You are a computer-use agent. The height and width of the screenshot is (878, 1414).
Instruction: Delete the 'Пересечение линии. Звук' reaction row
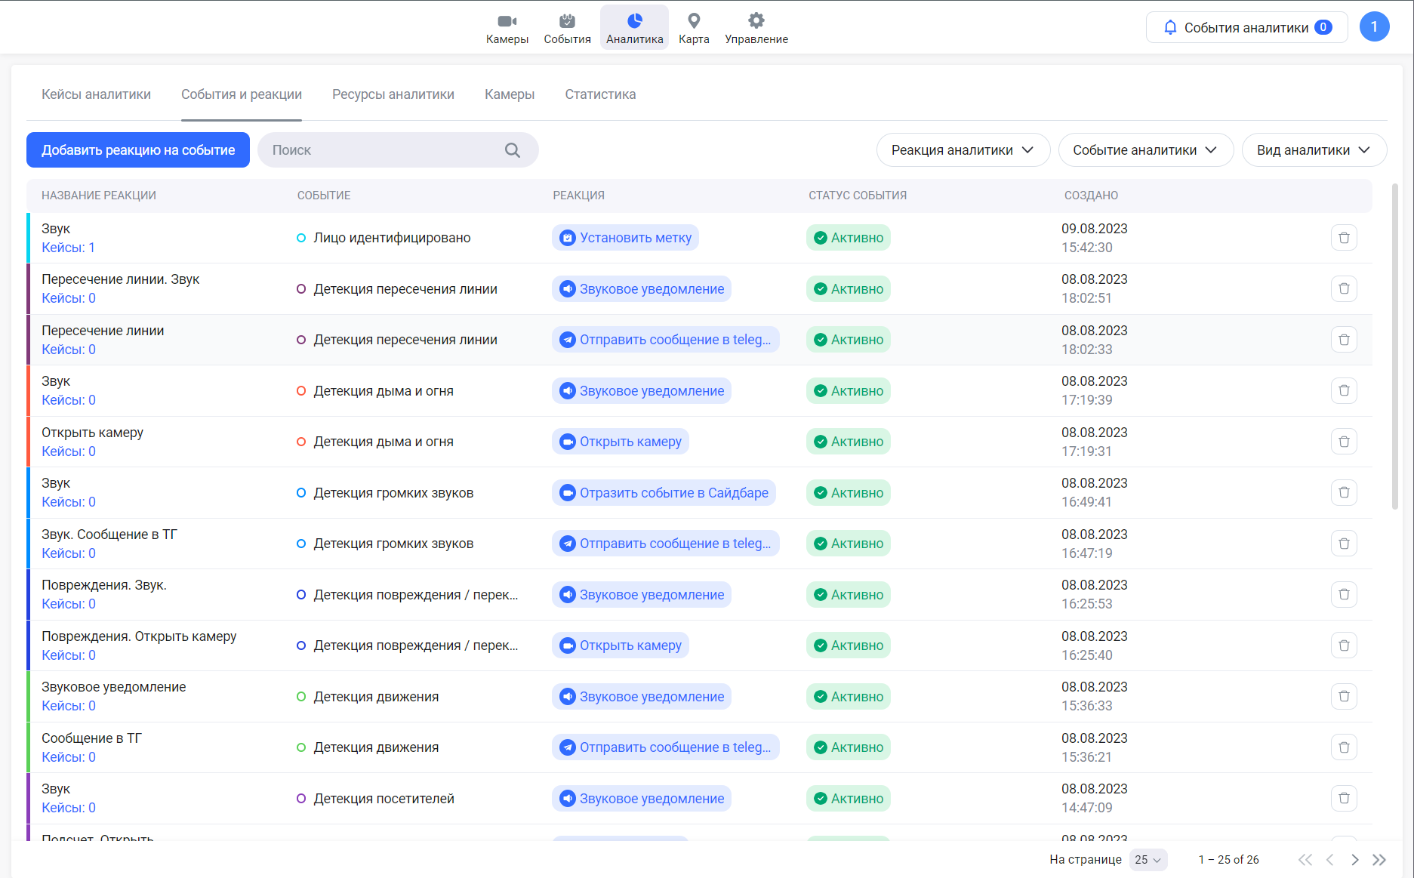[x=1344, y=289]
